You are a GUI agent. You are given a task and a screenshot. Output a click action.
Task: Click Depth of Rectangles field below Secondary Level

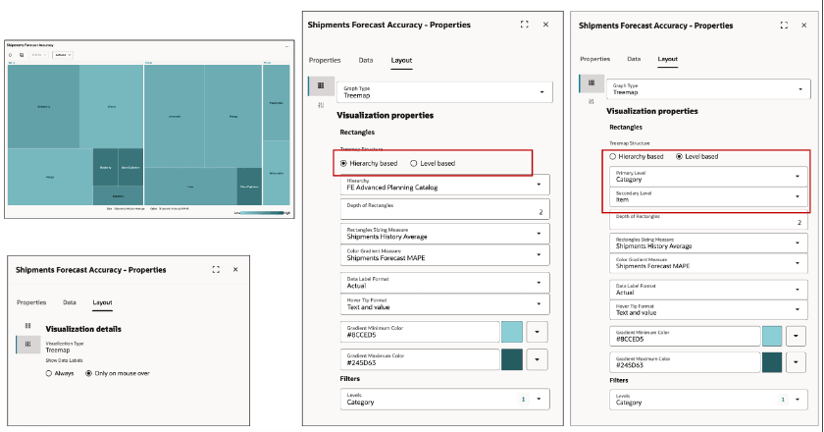[x=708, y=220]
